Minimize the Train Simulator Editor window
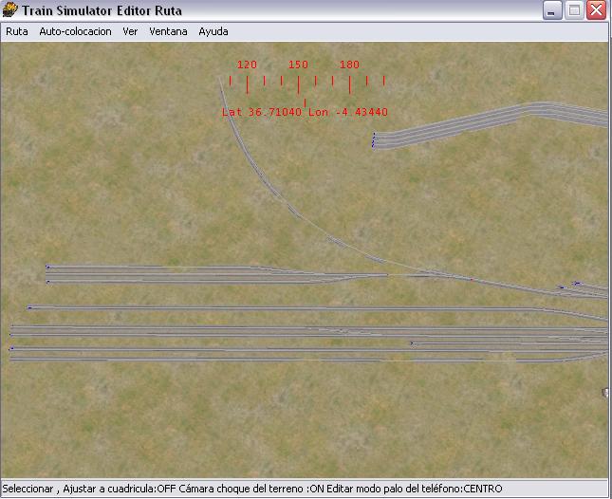The image size is (612, 499). click(553, 10)
